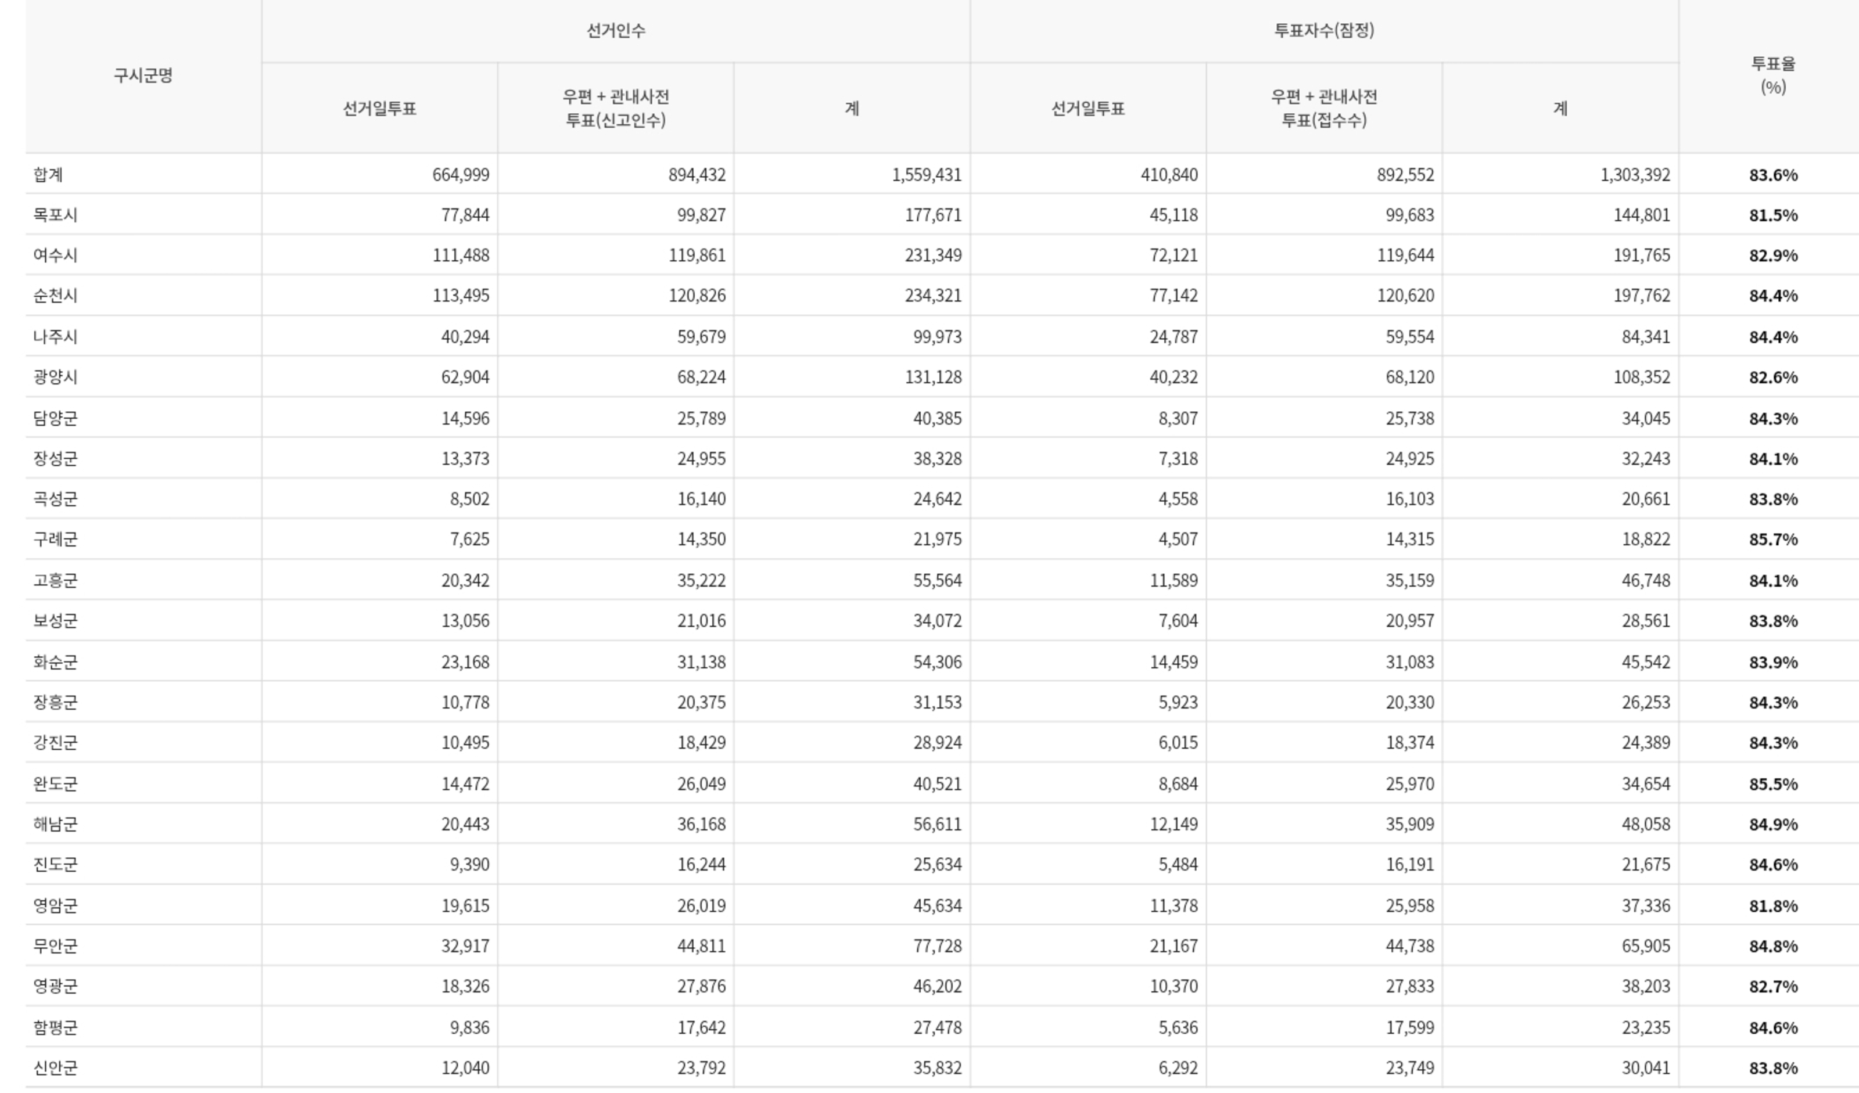The width and height of the screenshot is (1859, 1093).
Task: Click the 신안군 row name
Action: (55, 1068)
